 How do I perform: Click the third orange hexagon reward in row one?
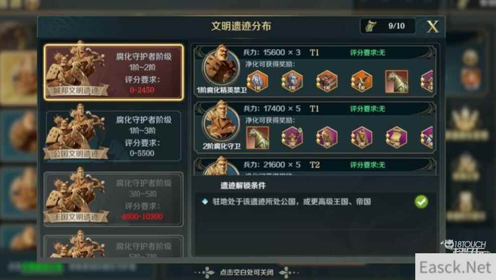pos(326,81)
